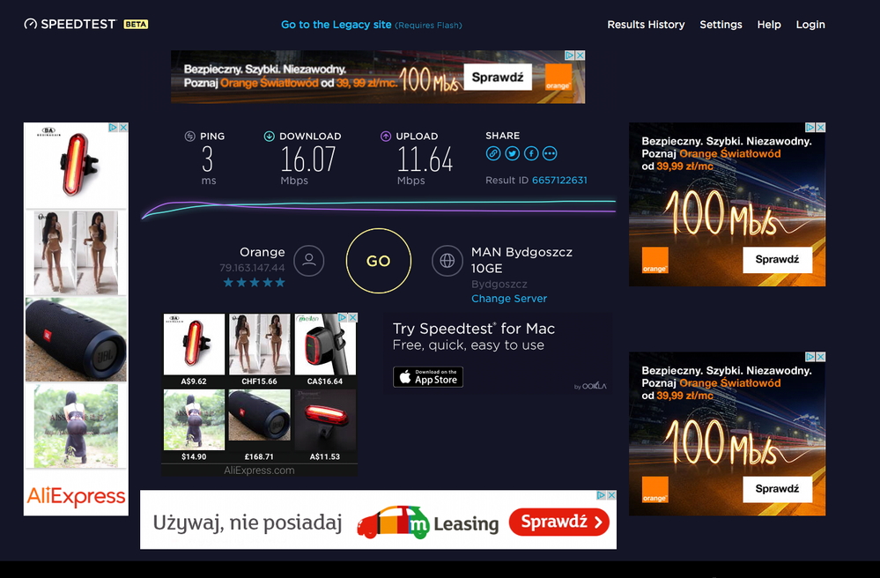Close the lower right Orange ad
Image resolution: width=880 pixels, height=578 pixels.
(x=820, y=357)
